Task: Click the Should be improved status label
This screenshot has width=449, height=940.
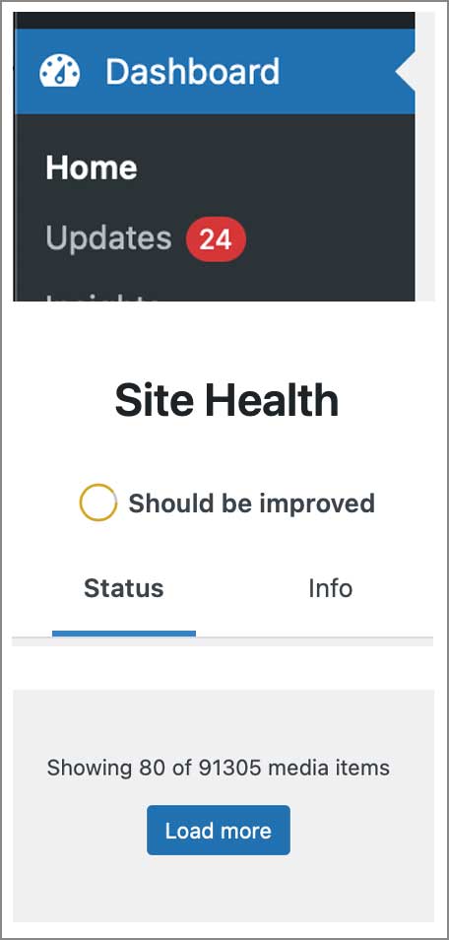Action: [251, 503]
